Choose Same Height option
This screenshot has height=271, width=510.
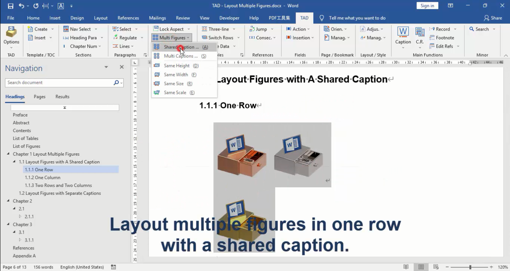click(x=184, y=66)
